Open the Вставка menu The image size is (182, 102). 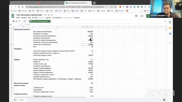point(35,18)
